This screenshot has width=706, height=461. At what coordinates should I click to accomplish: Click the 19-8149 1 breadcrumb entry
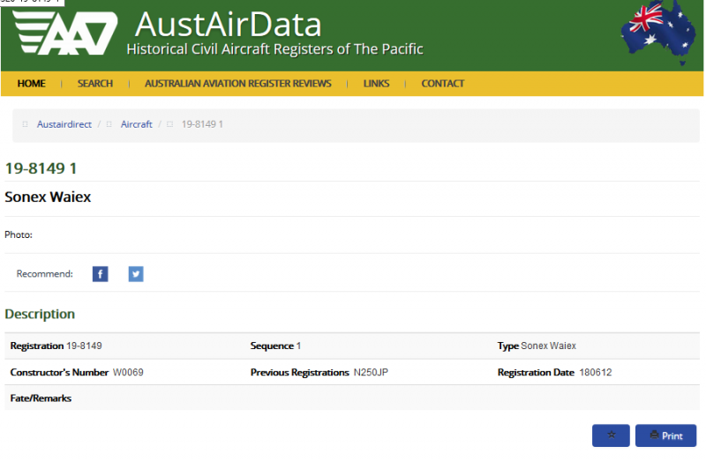(x=202, y=124)
